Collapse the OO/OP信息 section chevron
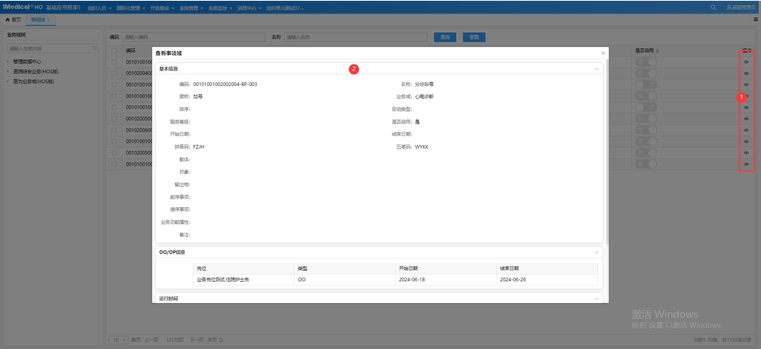This screenshot has height=349, width=761. (x=597, y=252)
